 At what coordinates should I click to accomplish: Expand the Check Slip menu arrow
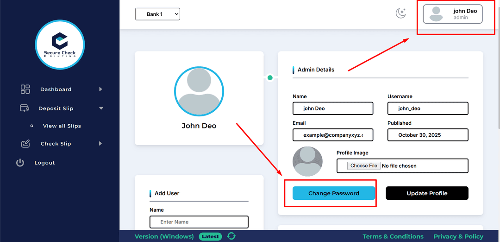(x=101, y=144)
